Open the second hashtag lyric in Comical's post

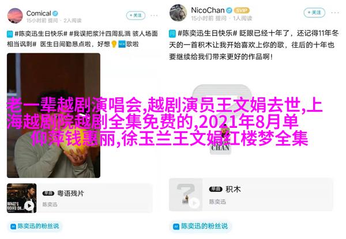tap(82, 39)
